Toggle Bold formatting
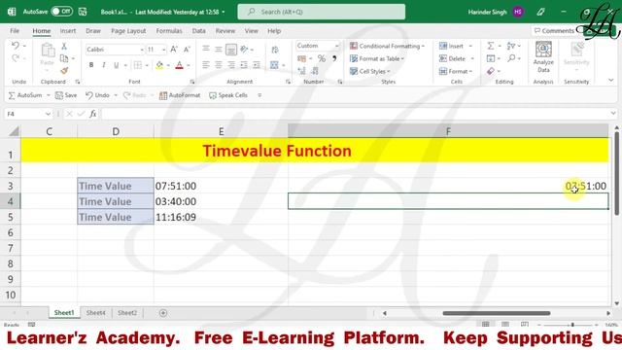 91,65
